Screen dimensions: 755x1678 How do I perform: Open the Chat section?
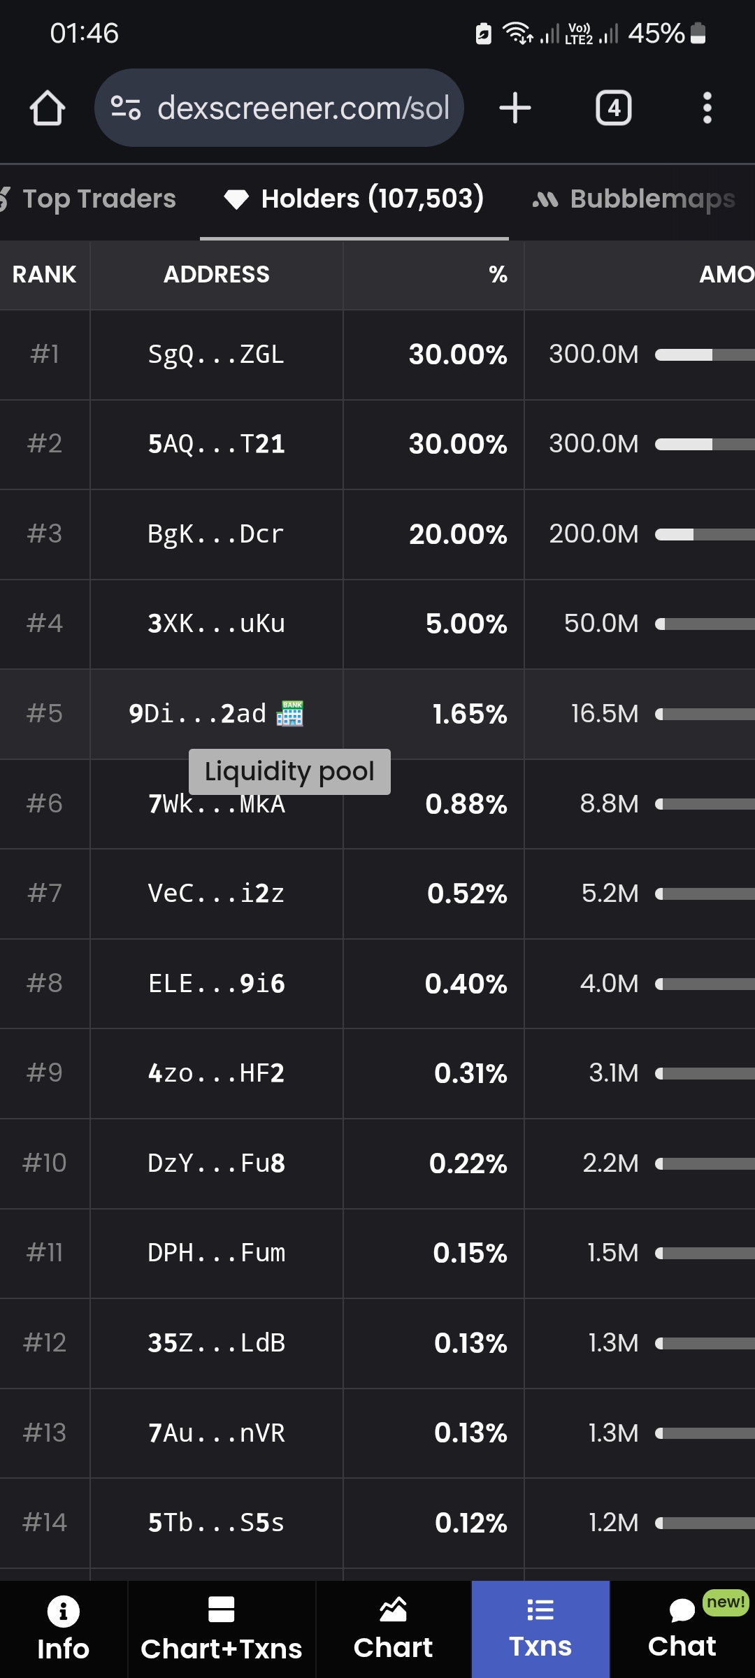[682, 1629]
